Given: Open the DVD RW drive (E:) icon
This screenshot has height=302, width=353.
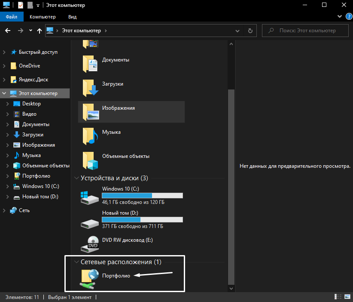Looking at the screenshot, I should pos(90,244).
